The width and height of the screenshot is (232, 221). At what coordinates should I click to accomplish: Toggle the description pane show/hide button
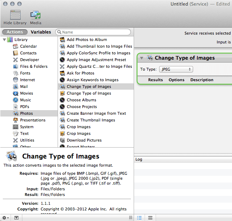click(16, 218)
